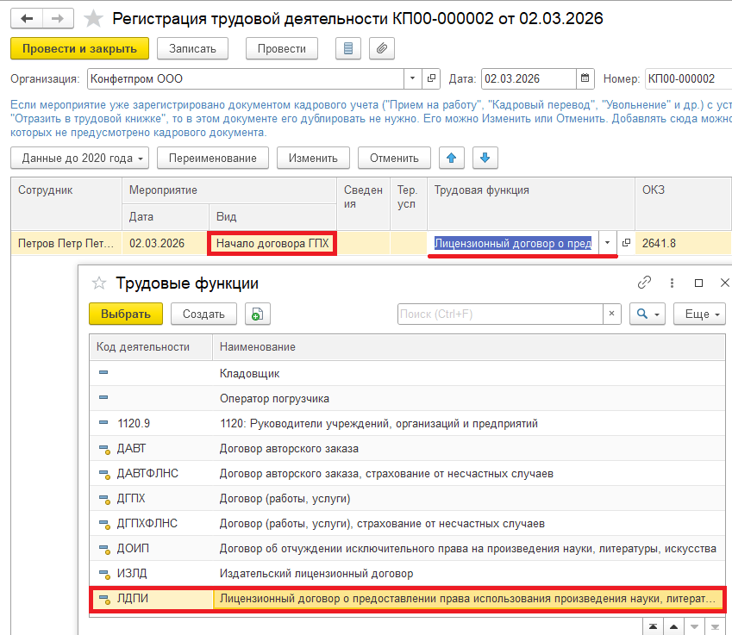This screenshot has width=732, height=635.
Task: Select the ДГПХ Договор (работы, услуги) row
Action: point(407,498)
